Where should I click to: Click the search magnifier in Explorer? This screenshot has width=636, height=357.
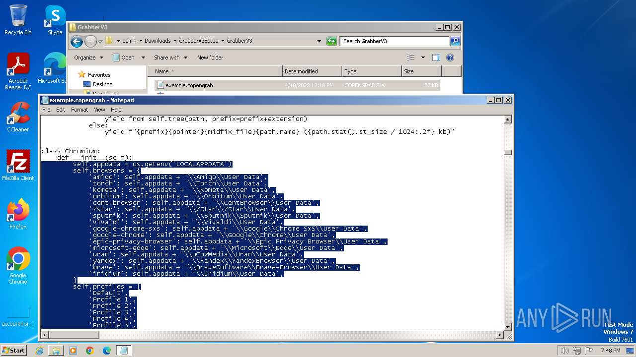pos(455,41)
